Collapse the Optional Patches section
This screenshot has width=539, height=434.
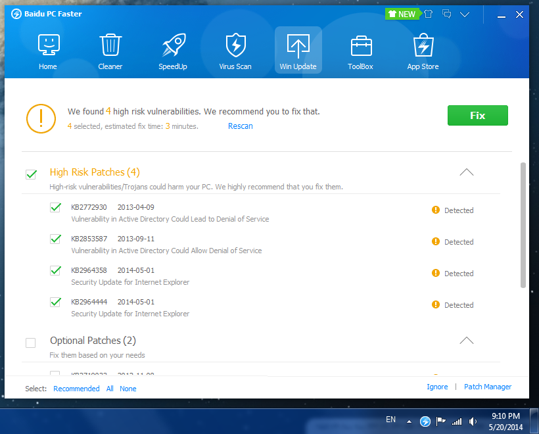tap(467, 341)
